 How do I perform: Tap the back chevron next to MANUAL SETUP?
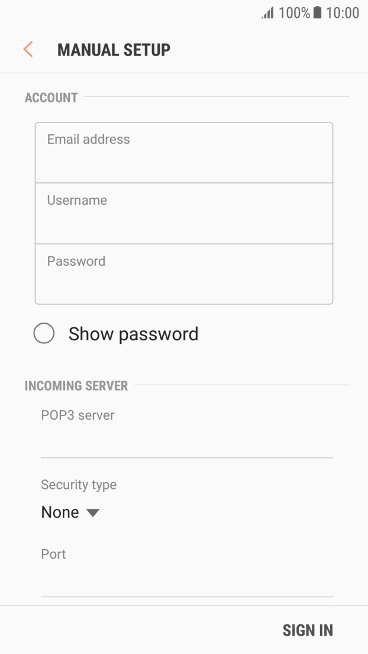(x=27, y=49)
